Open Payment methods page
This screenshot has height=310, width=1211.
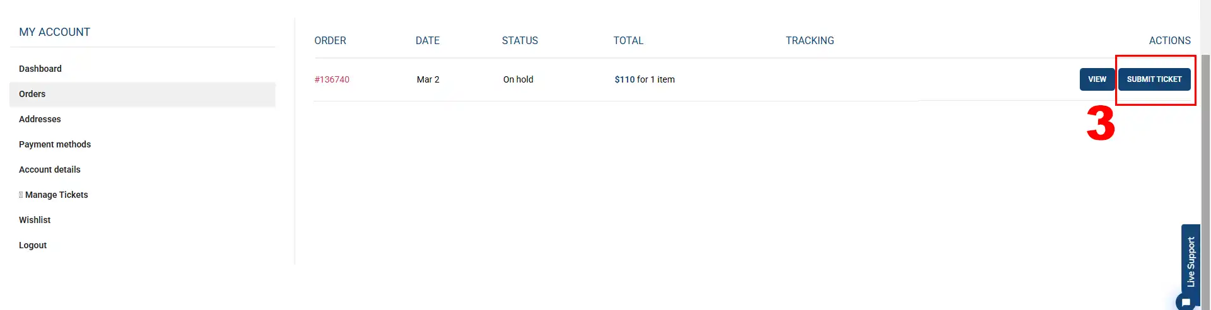click(x=55, y=144)
